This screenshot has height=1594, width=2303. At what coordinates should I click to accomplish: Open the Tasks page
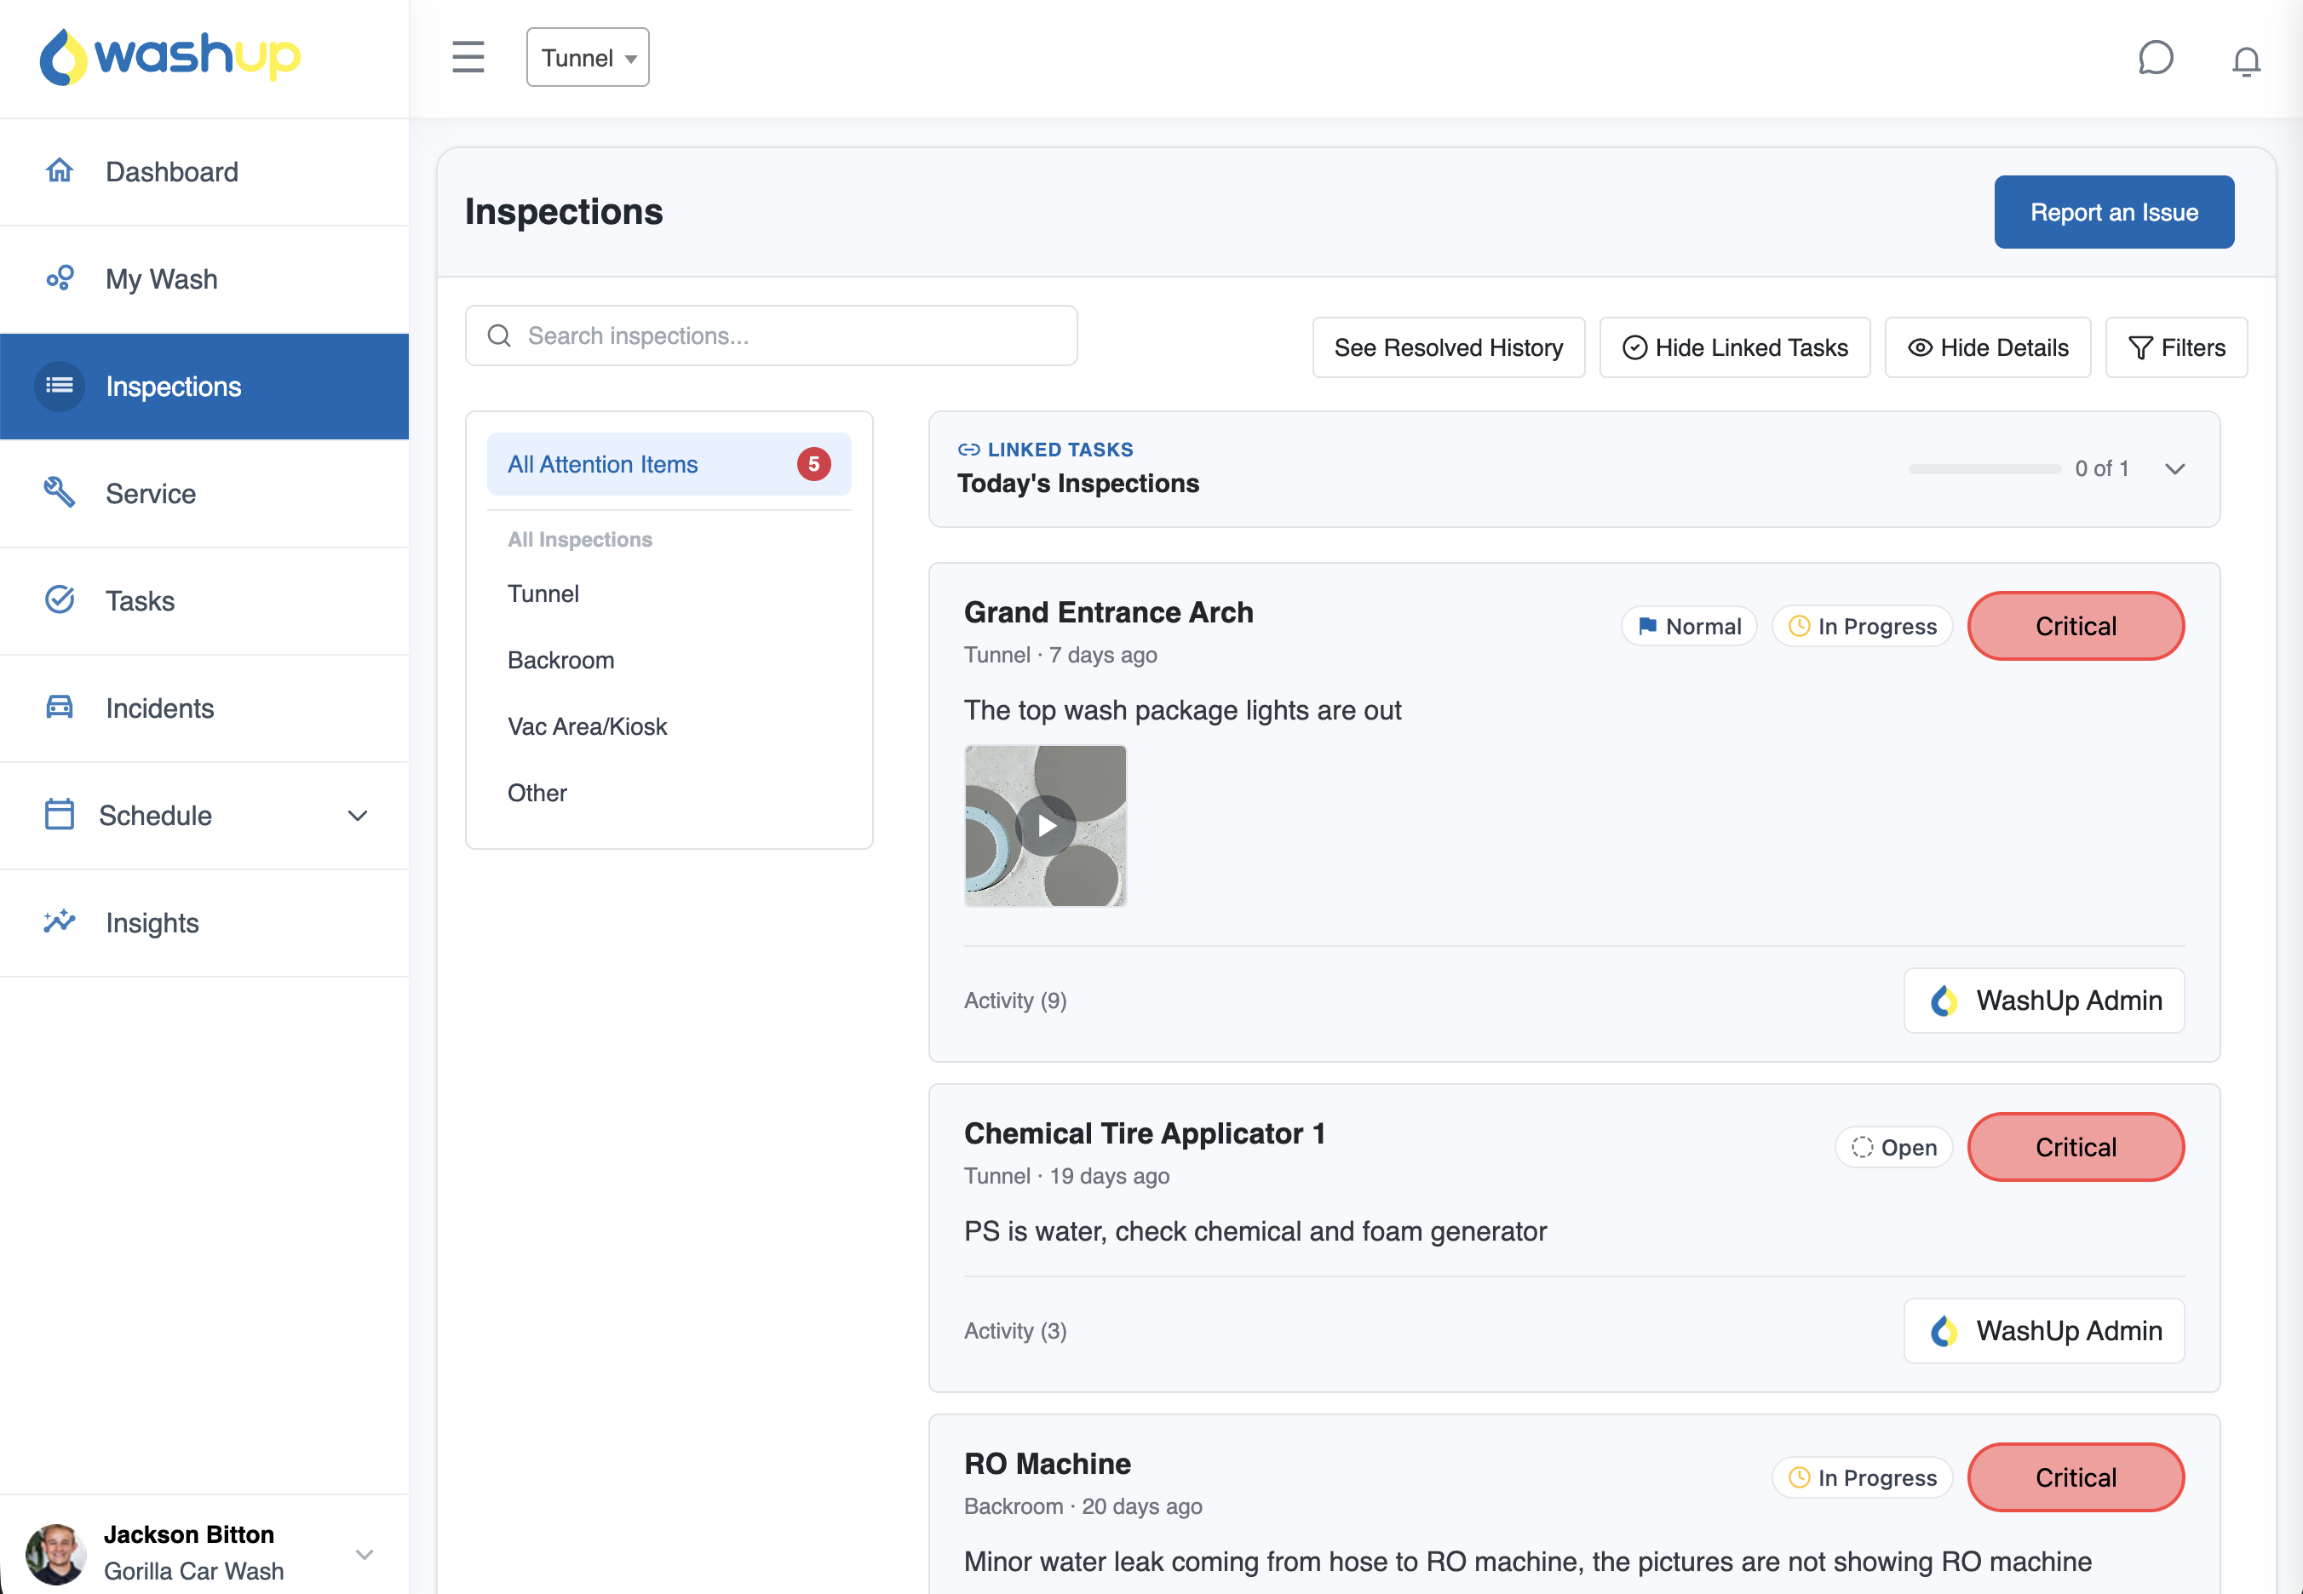(204, 600)
